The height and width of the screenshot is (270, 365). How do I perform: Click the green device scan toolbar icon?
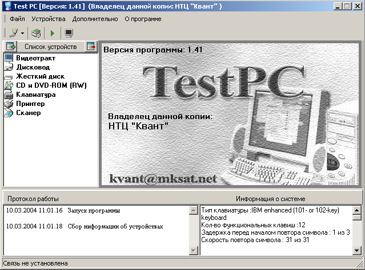point(36,33)
